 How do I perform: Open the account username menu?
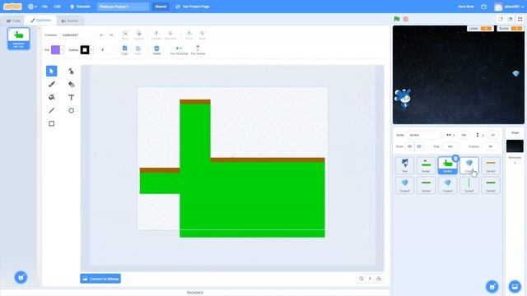click(x=509, y=7)
